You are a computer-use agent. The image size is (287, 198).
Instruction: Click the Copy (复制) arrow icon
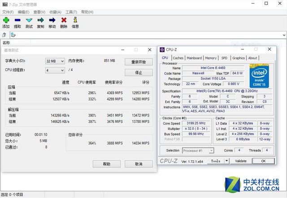pos(41,20)
